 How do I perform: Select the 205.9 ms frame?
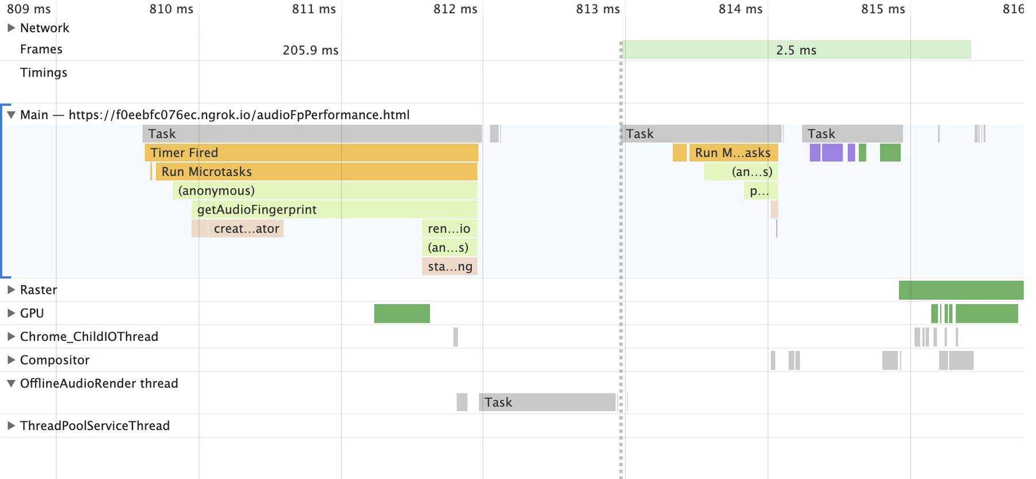point(310,50)
